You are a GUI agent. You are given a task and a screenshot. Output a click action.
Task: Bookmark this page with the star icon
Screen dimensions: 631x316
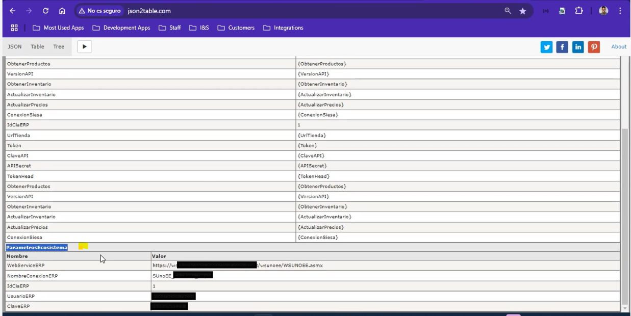point(522,11)
